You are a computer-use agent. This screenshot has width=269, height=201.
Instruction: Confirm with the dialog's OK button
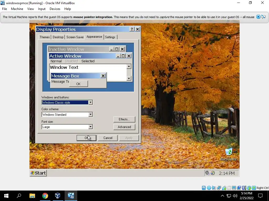(x=86, y=138)
